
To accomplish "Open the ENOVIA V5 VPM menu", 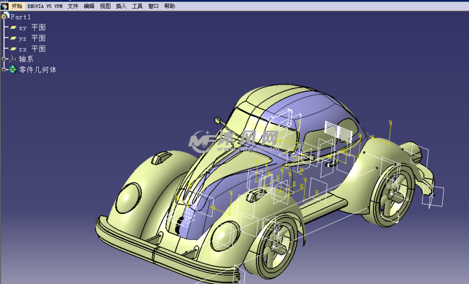I will [x=45, y=6].
